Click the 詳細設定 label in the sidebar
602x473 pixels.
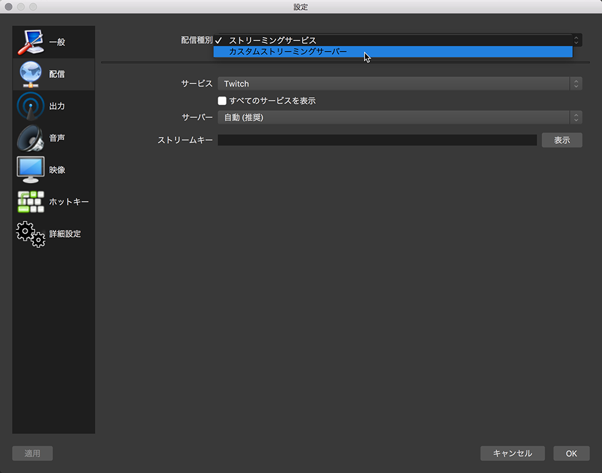pyautogui.click(x=65, y=233)
